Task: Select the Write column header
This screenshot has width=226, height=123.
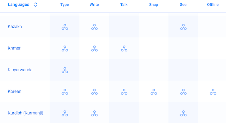Action: click(x=94, y=5)
